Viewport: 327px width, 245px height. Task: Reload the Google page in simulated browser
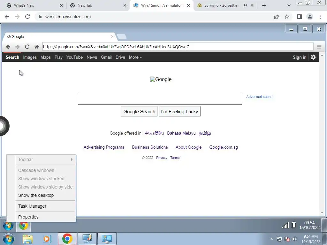(27, 47)
